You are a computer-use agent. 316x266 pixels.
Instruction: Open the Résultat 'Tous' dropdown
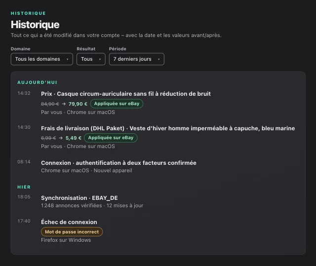pos(91,59)
